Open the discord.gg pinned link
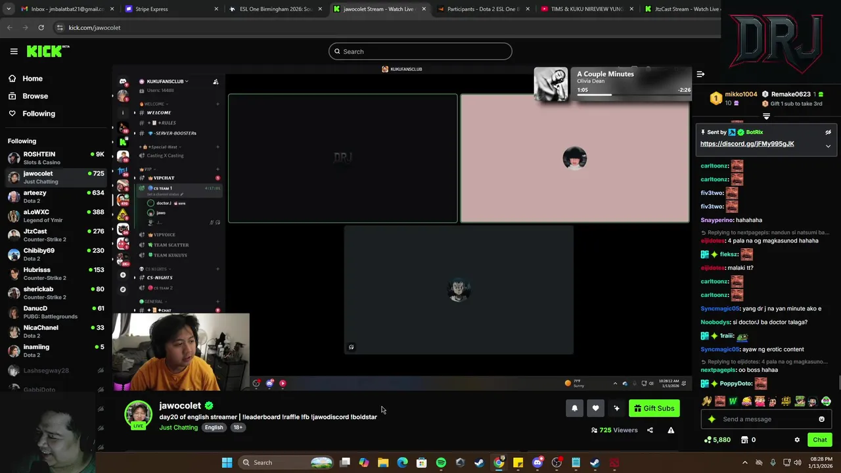The image size is (841, 473). (x=747, y=144)
